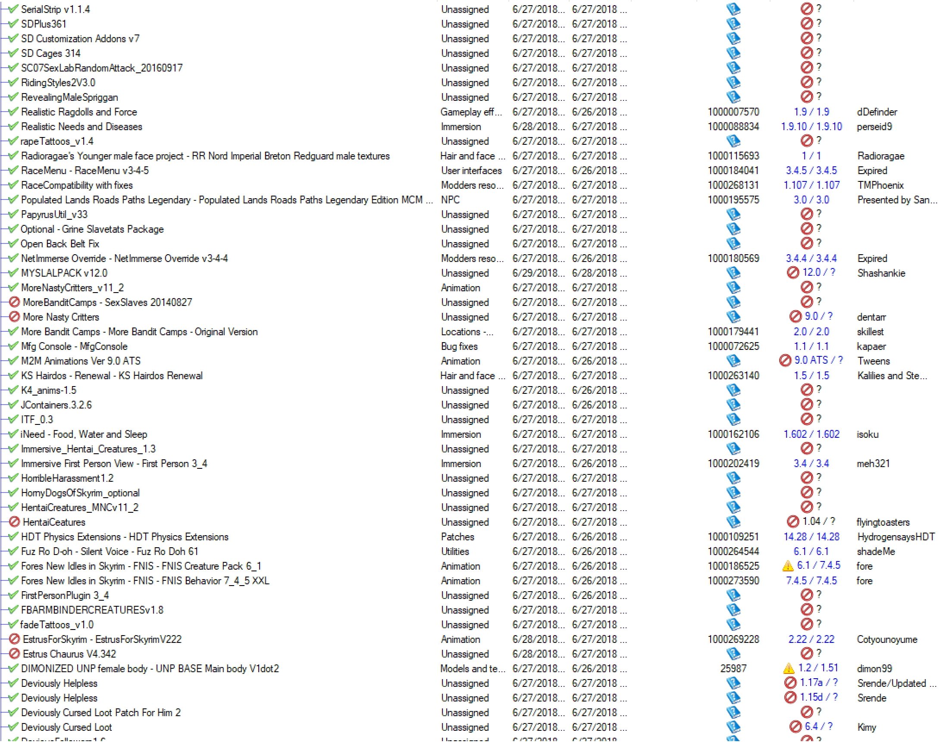The image size is (940, 742).
Task: Click the version text 14.28 / 14.28
Action: click(812, 536)
